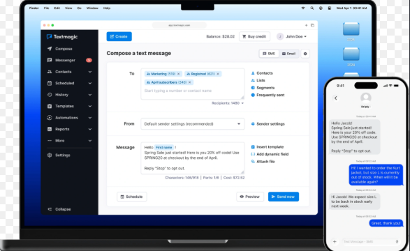
Task: Tap the phone back arrow
Action: click(x=336, y=98)
